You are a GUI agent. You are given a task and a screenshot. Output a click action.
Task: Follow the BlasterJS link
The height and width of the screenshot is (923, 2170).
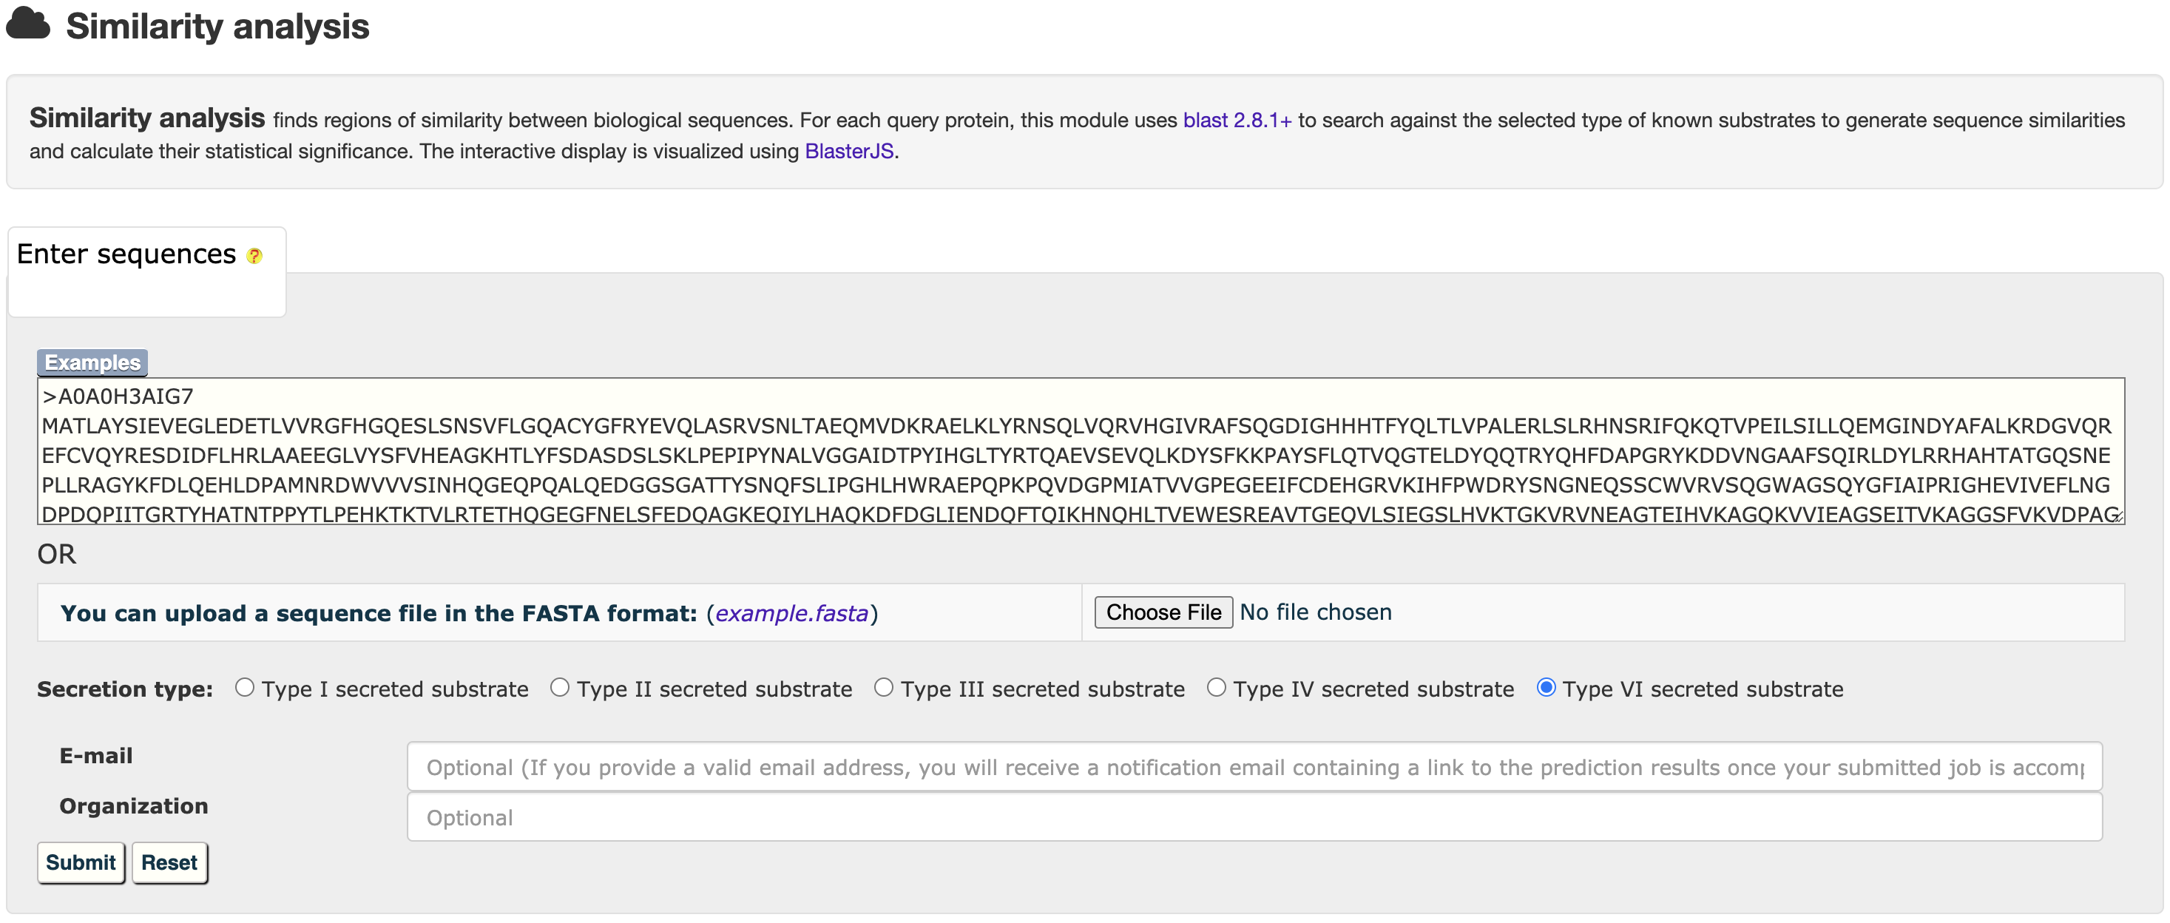coord(848,152)
